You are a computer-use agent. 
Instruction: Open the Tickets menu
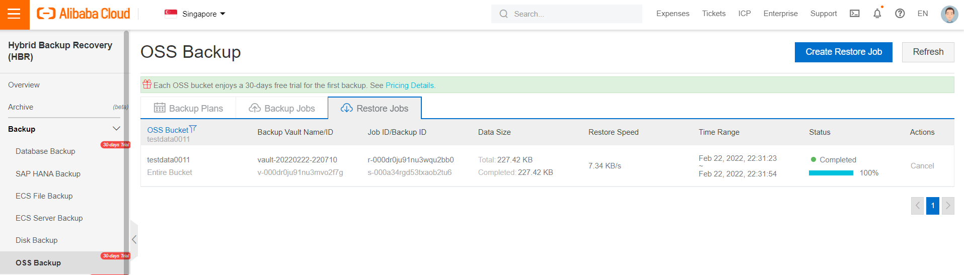(x=714, y=14)
